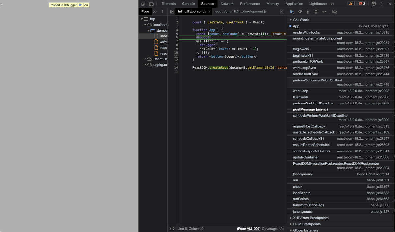The height and width of the screenshot is (232, 395).
Task: Deactivate all breakpoints
Action: point(334,12)
